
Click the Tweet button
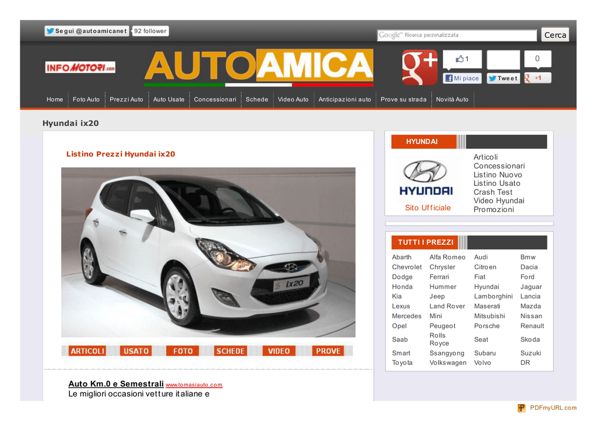coord(503,78)
